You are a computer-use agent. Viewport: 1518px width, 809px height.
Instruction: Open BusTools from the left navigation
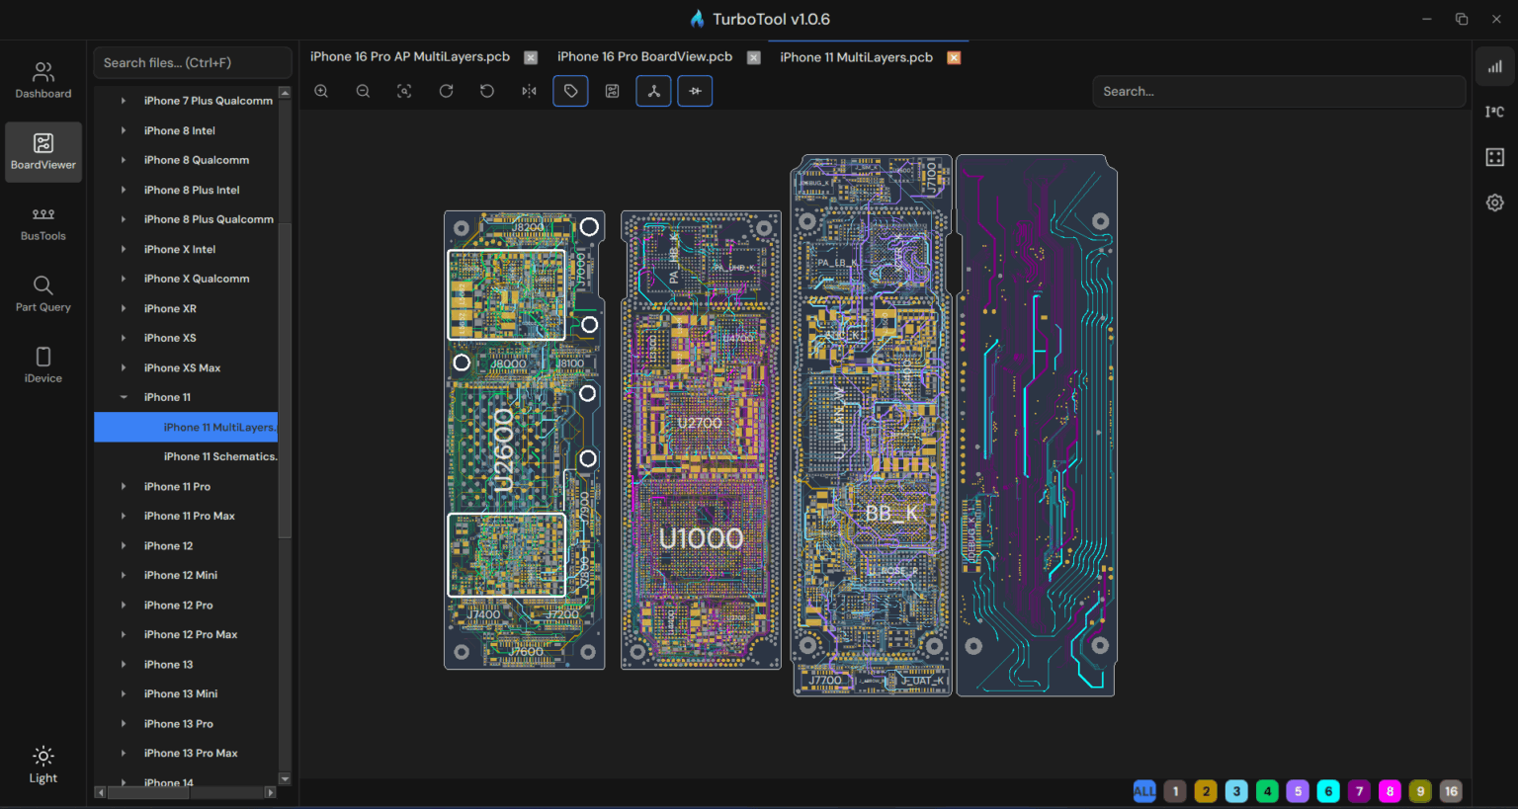tap(42, 224)
